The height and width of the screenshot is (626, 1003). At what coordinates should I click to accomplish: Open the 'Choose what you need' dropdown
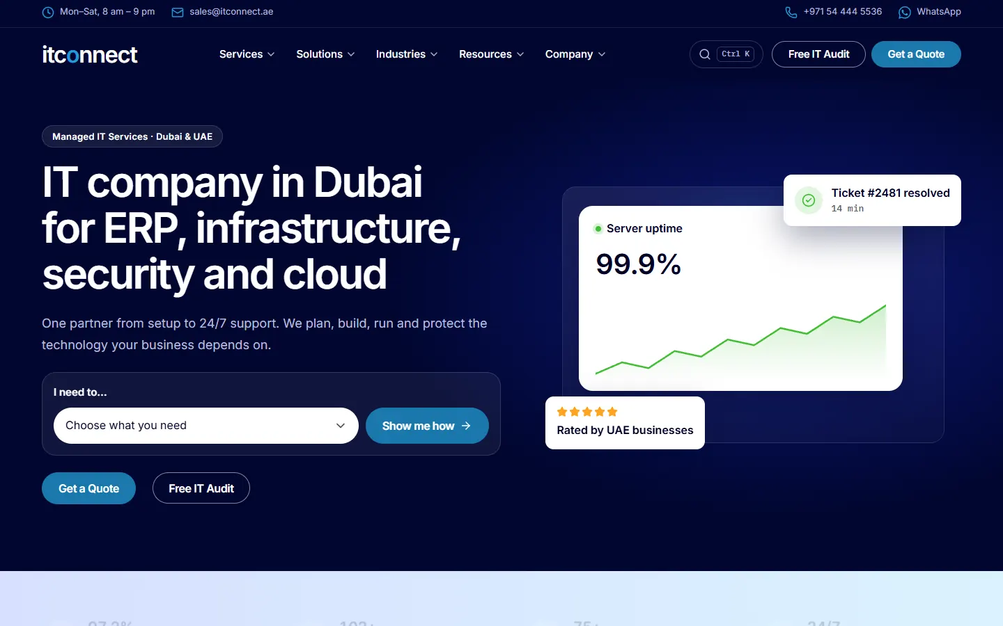tap(206, 426)
